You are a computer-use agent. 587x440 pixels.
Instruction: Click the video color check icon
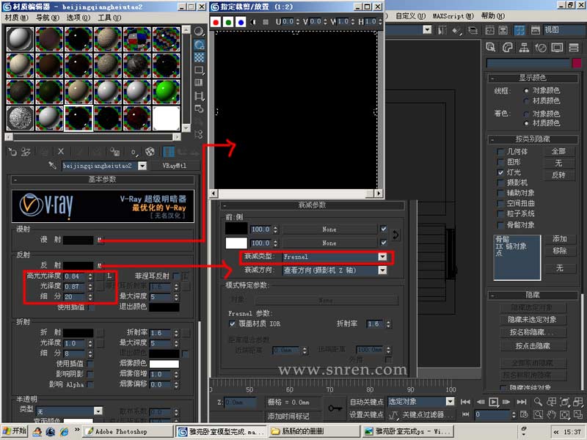(x=199, y=83)
